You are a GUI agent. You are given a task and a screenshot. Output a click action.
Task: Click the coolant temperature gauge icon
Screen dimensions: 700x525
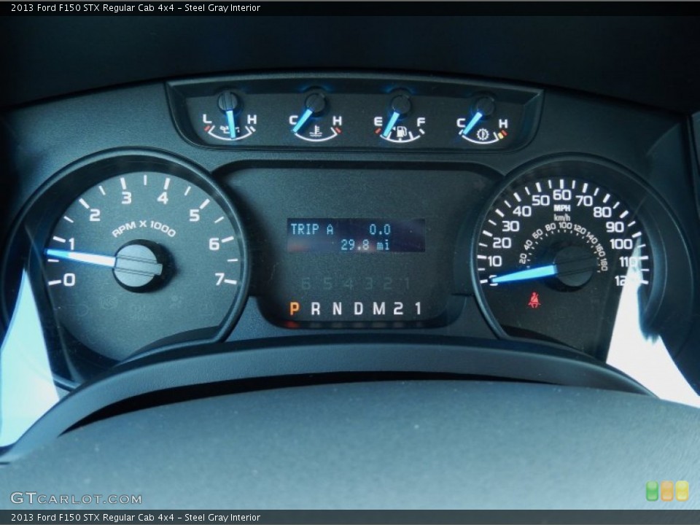[316, 131]
